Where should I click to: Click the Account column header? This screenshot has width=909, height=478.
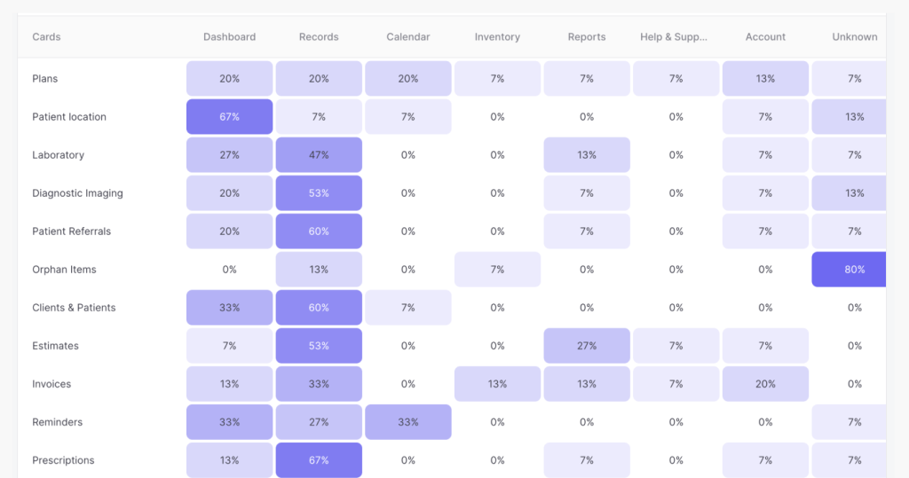pyautogui.click(x=765, y=37)
